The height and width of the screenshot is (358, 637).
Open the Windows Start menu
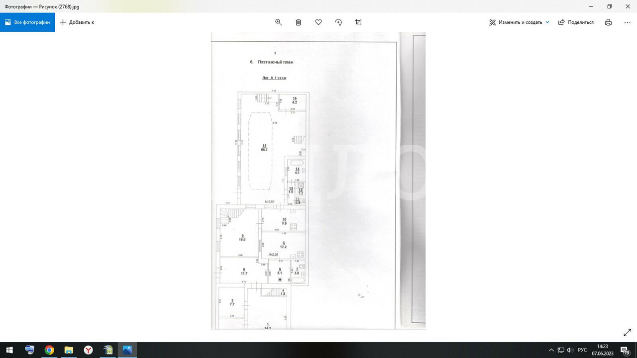10,350
